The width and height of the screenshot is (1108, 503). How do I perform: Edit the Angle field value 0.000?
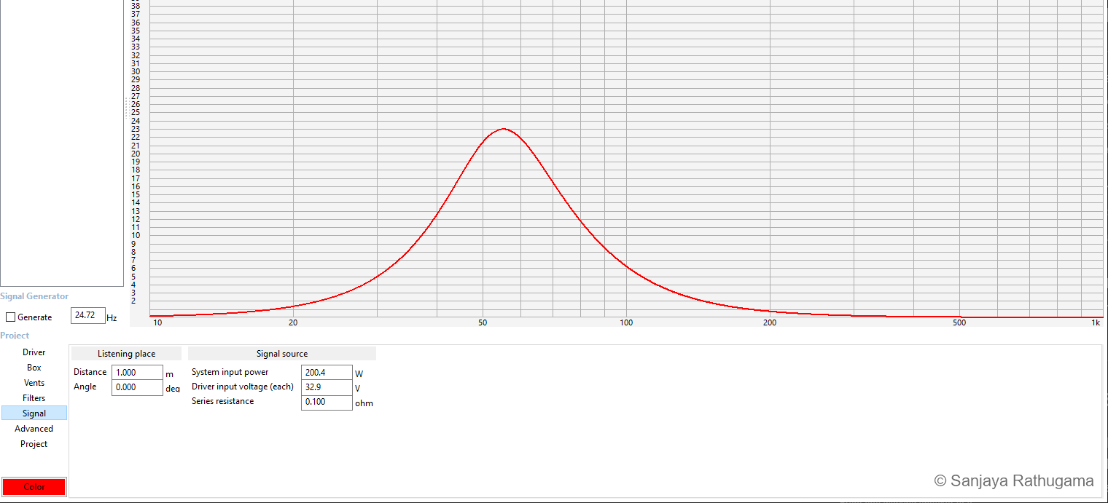137,387
